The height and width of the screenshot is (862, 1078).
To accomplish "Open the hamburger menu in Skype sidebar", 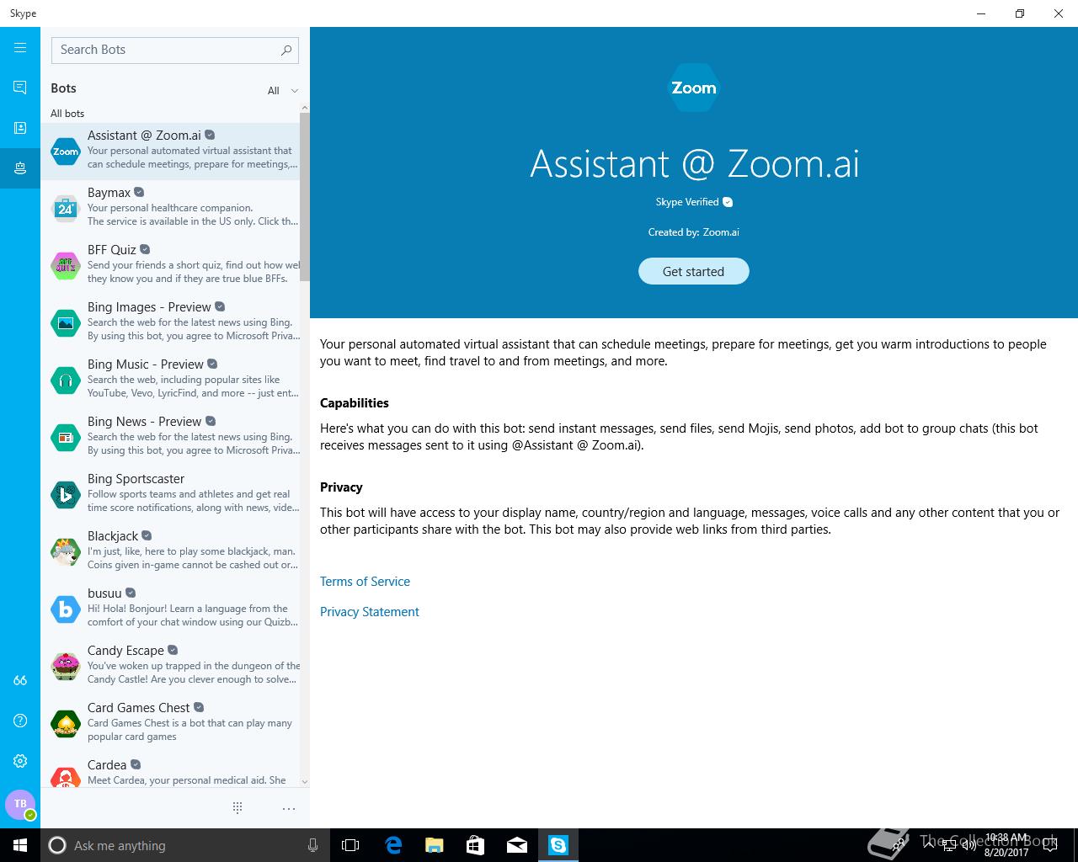I will pos(20,47).
